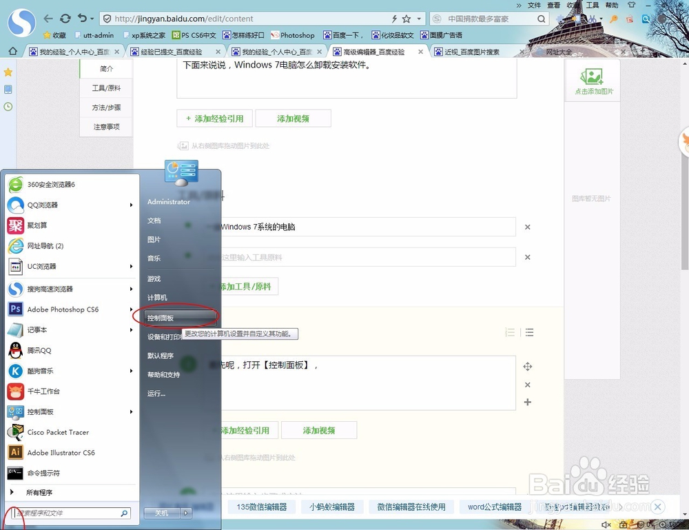This screenshot has height=530, width=689.
Task: Reload the page with the refresh icon
Action: pyautogui.click(x=65, y=19)
